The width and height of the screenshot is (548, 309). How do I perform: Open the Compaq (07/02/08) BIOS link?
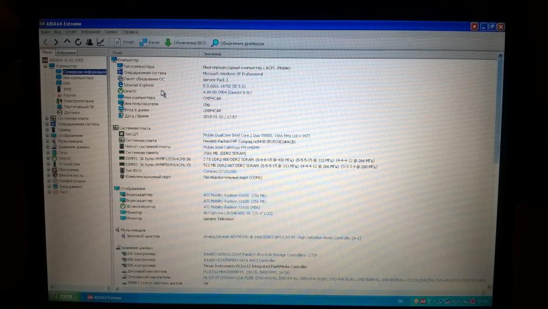pyautogui.click(x=219, y=171)
